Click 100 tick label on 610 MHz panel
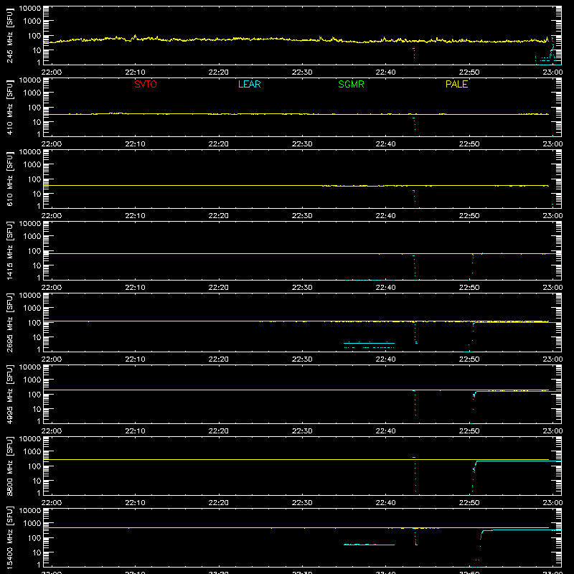This screenshot has width=574, height=574. (34, 179)
